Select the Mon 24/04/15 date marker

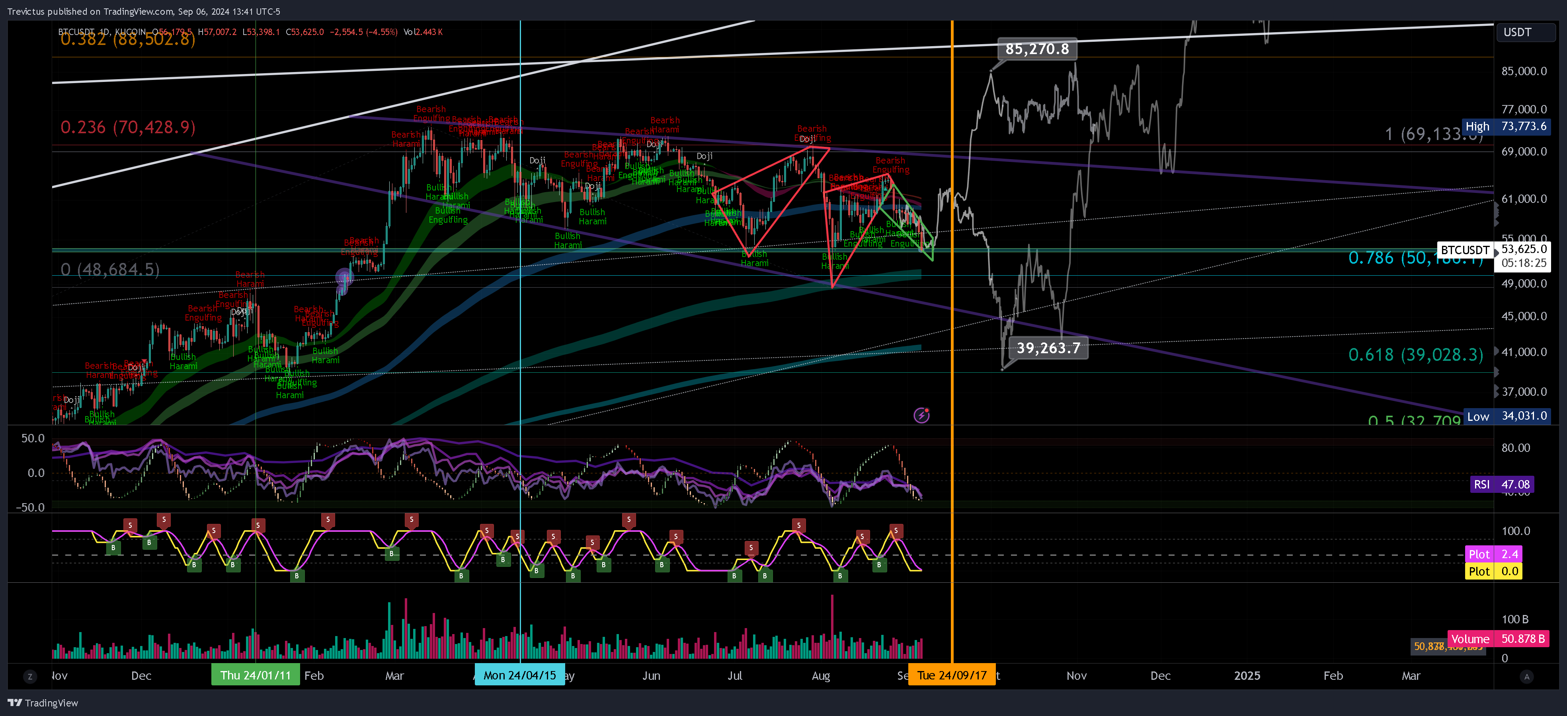[519, 675]
